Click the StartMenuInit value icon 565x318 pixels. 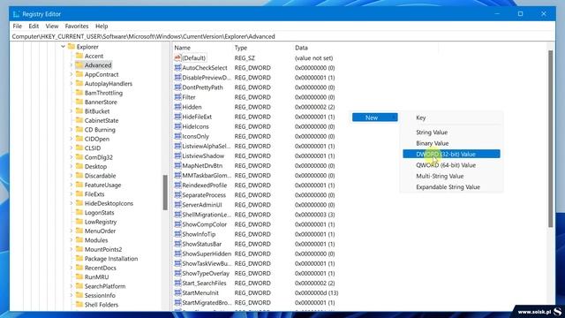point(177,292)
